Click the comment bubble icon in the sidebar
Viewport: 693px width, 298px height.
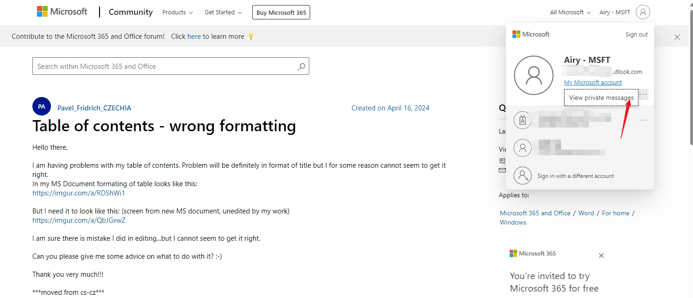[x=502, y=160]
